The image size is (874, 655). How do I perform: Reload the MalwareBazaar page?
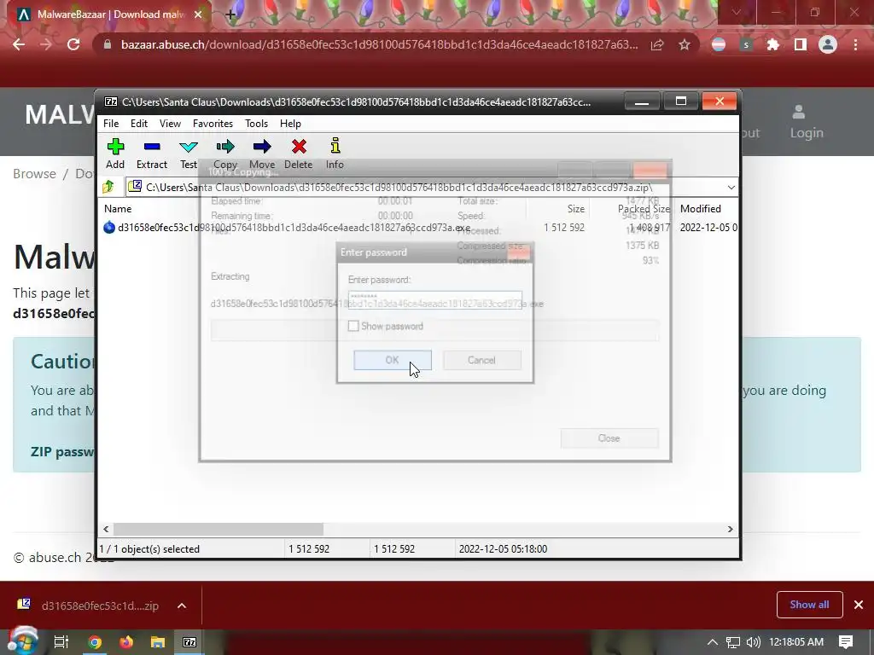[73, 44]
